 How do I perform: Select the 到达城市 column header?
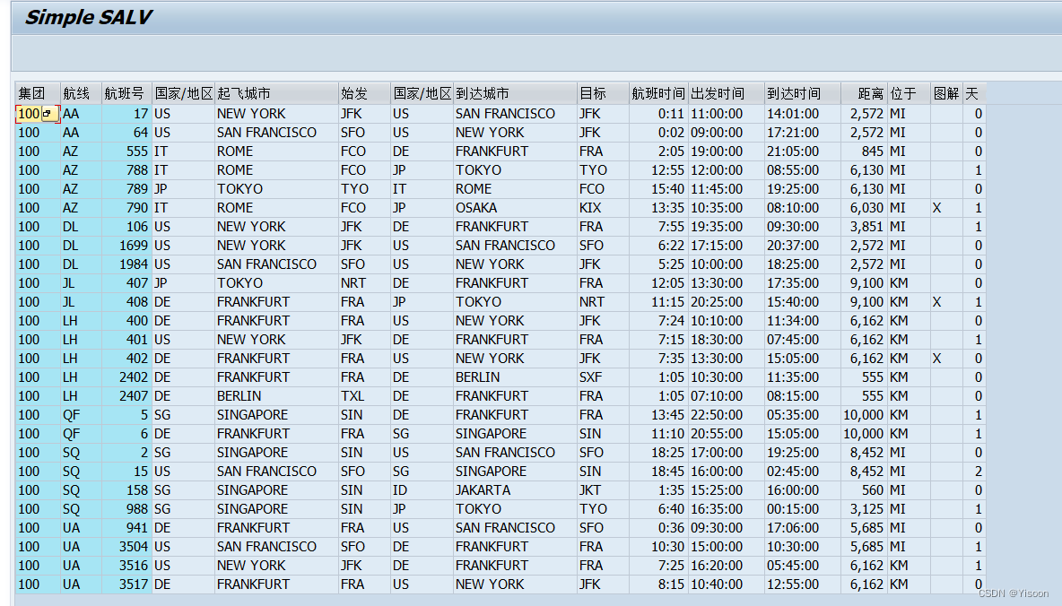[515, 93]
